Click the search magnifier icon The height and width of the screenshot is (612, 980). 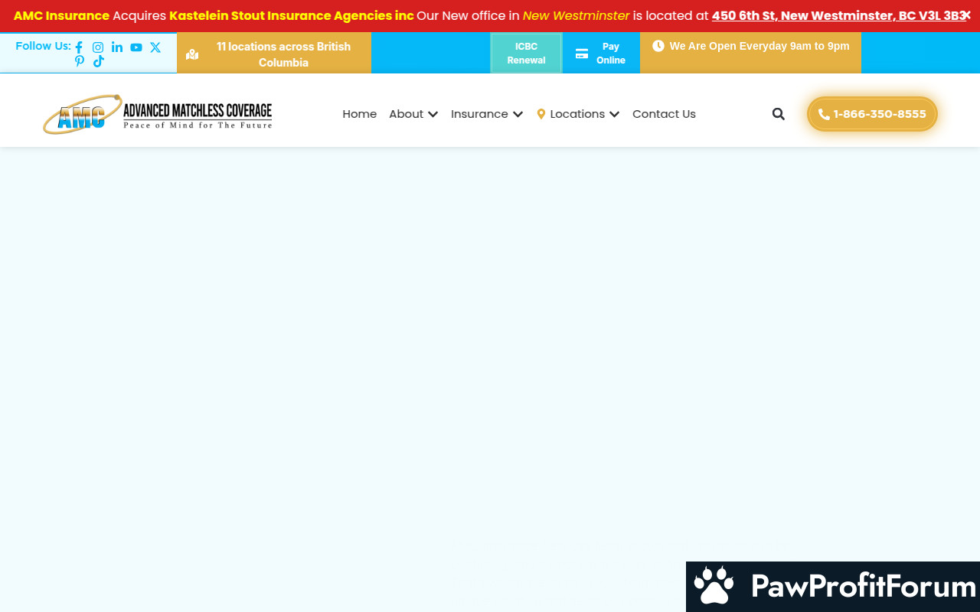[779, 114]
